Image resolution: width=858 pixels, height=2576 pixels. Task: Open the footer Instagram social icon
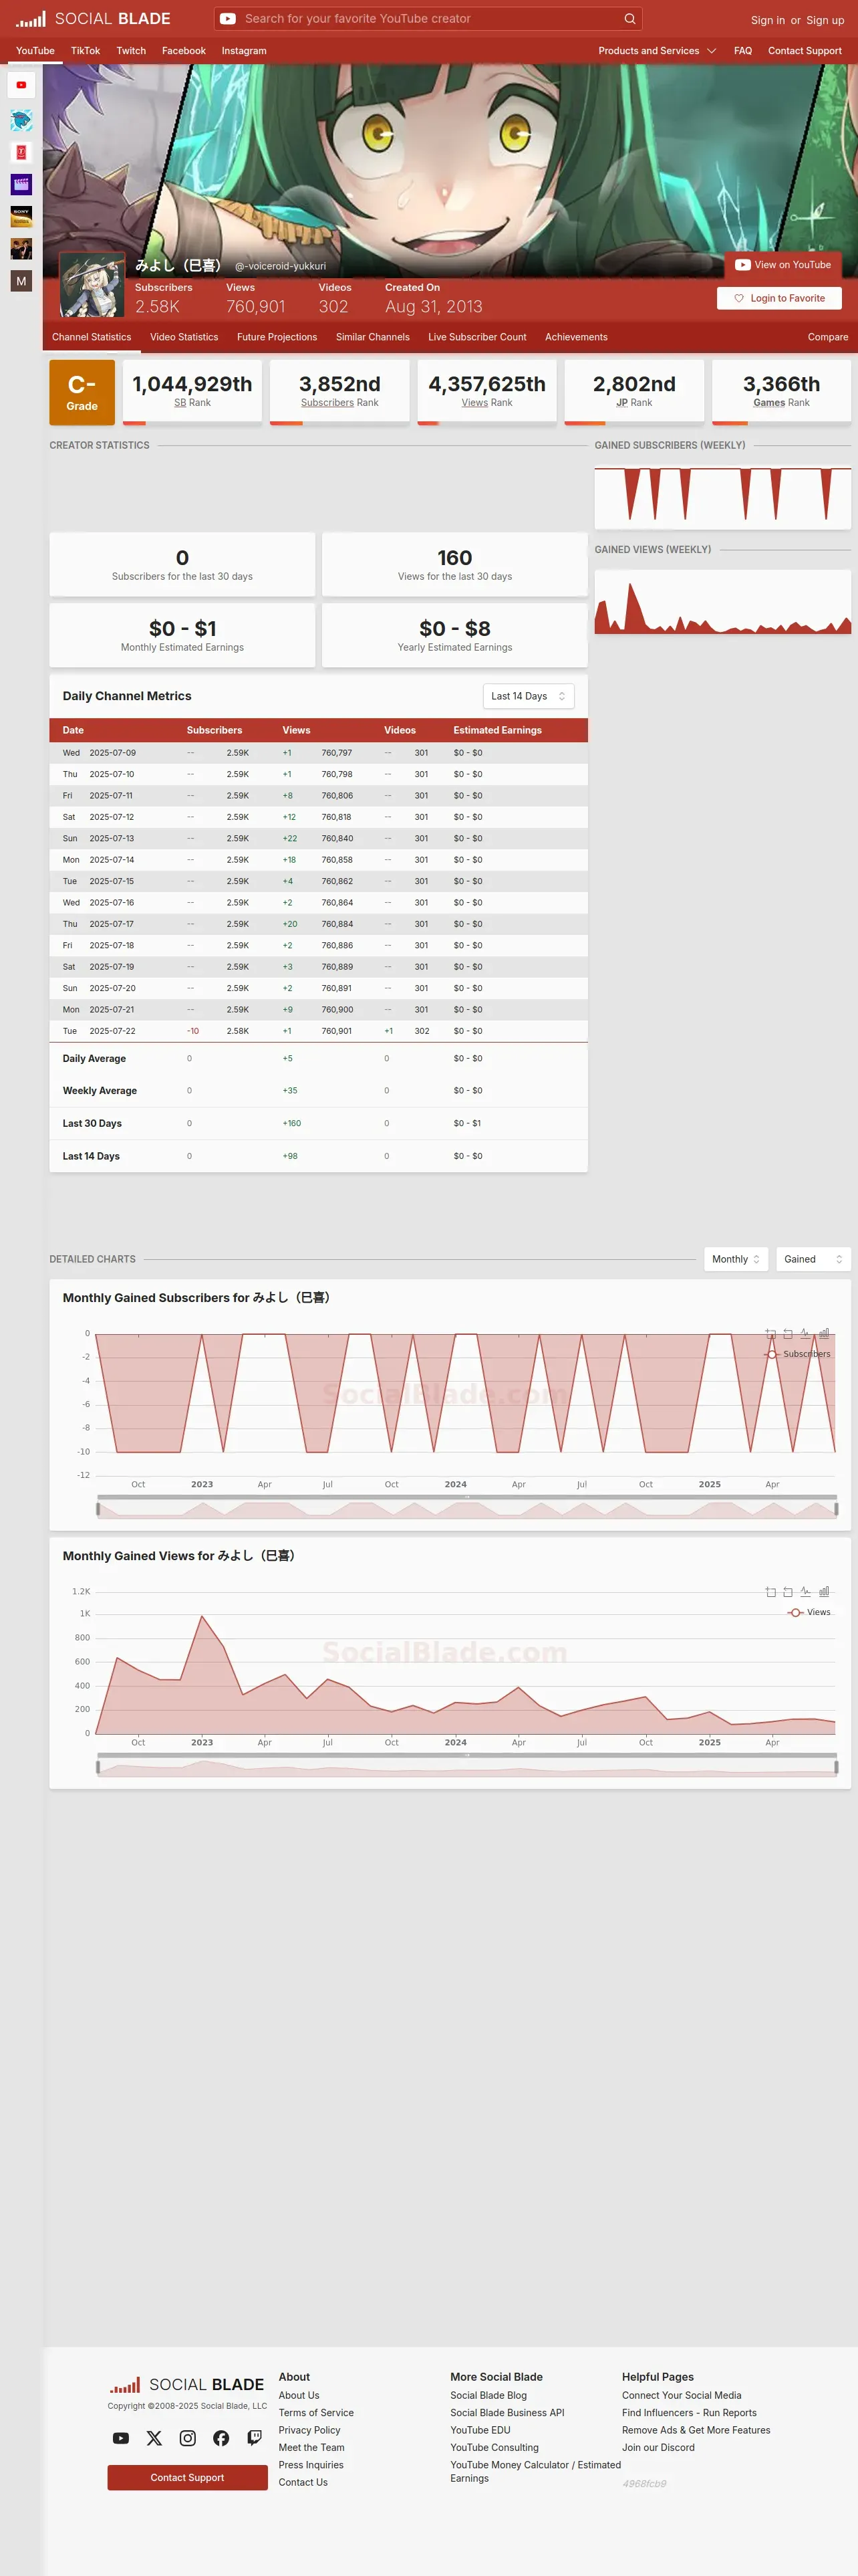(188, 2438)
